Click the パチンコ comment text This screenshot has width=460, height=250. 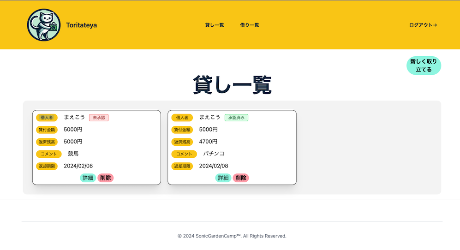tap(214, 154)
